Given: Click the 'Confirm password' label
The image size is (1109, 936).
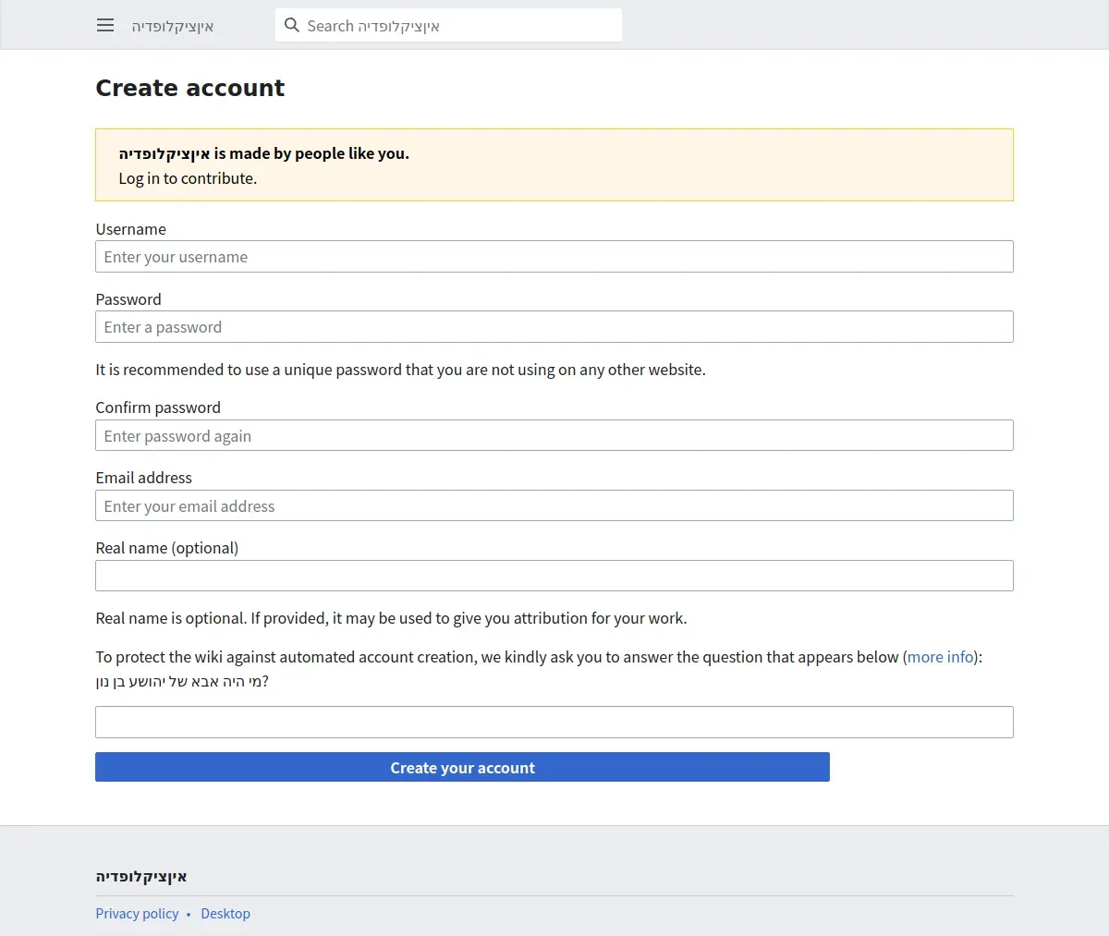Looking at the screenshot, I should pos(158,407).
